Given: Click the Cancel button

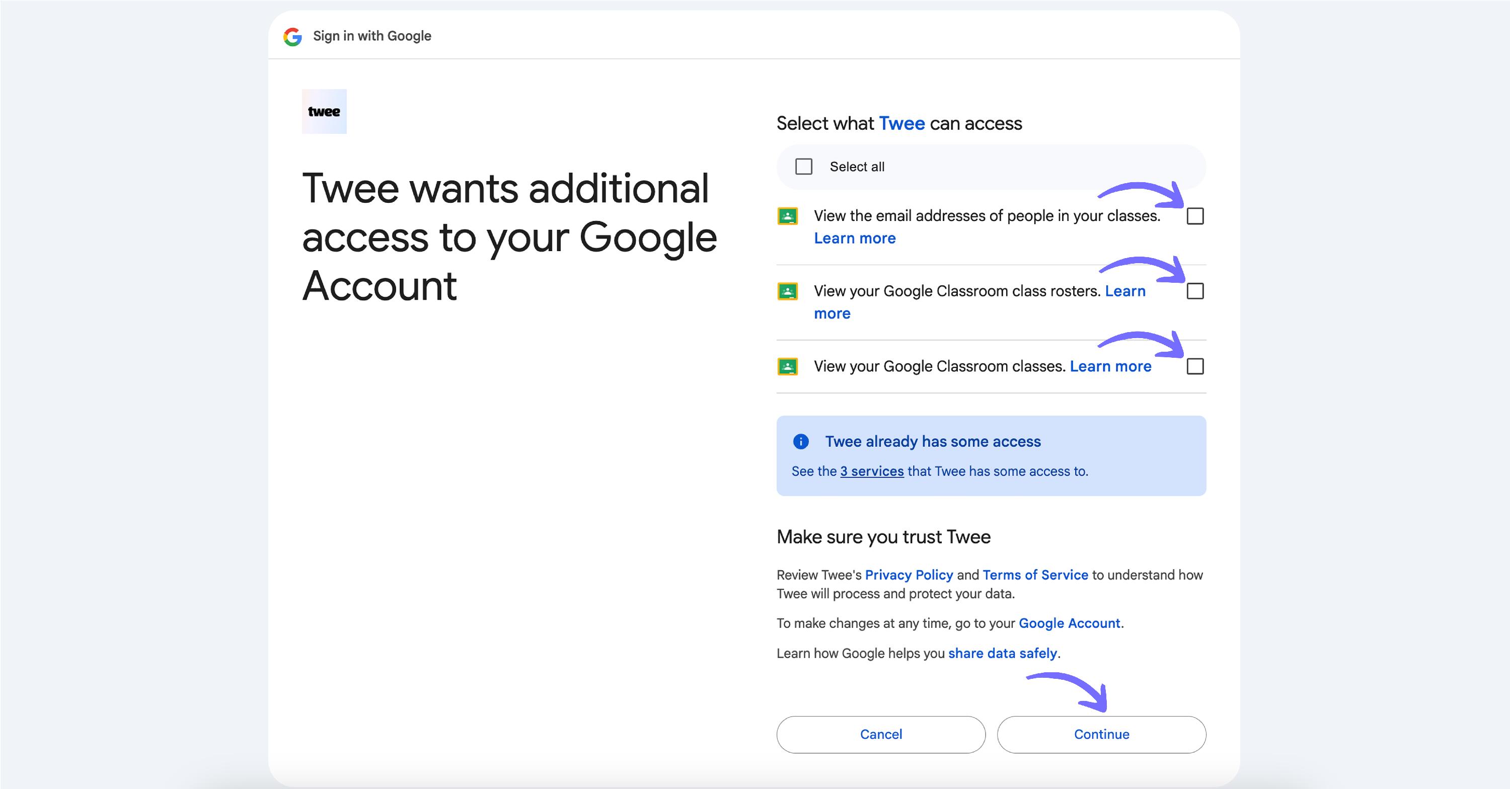Looking at the screenshot, I should (881, 735).
